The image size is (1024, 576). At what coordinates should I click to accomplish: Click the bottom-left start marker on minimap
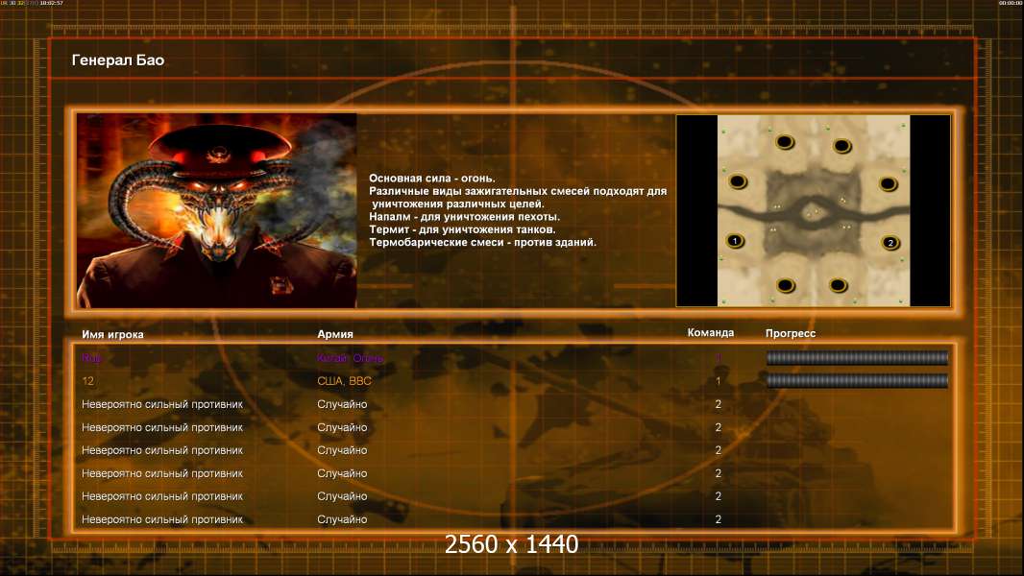tap(786, 285)
